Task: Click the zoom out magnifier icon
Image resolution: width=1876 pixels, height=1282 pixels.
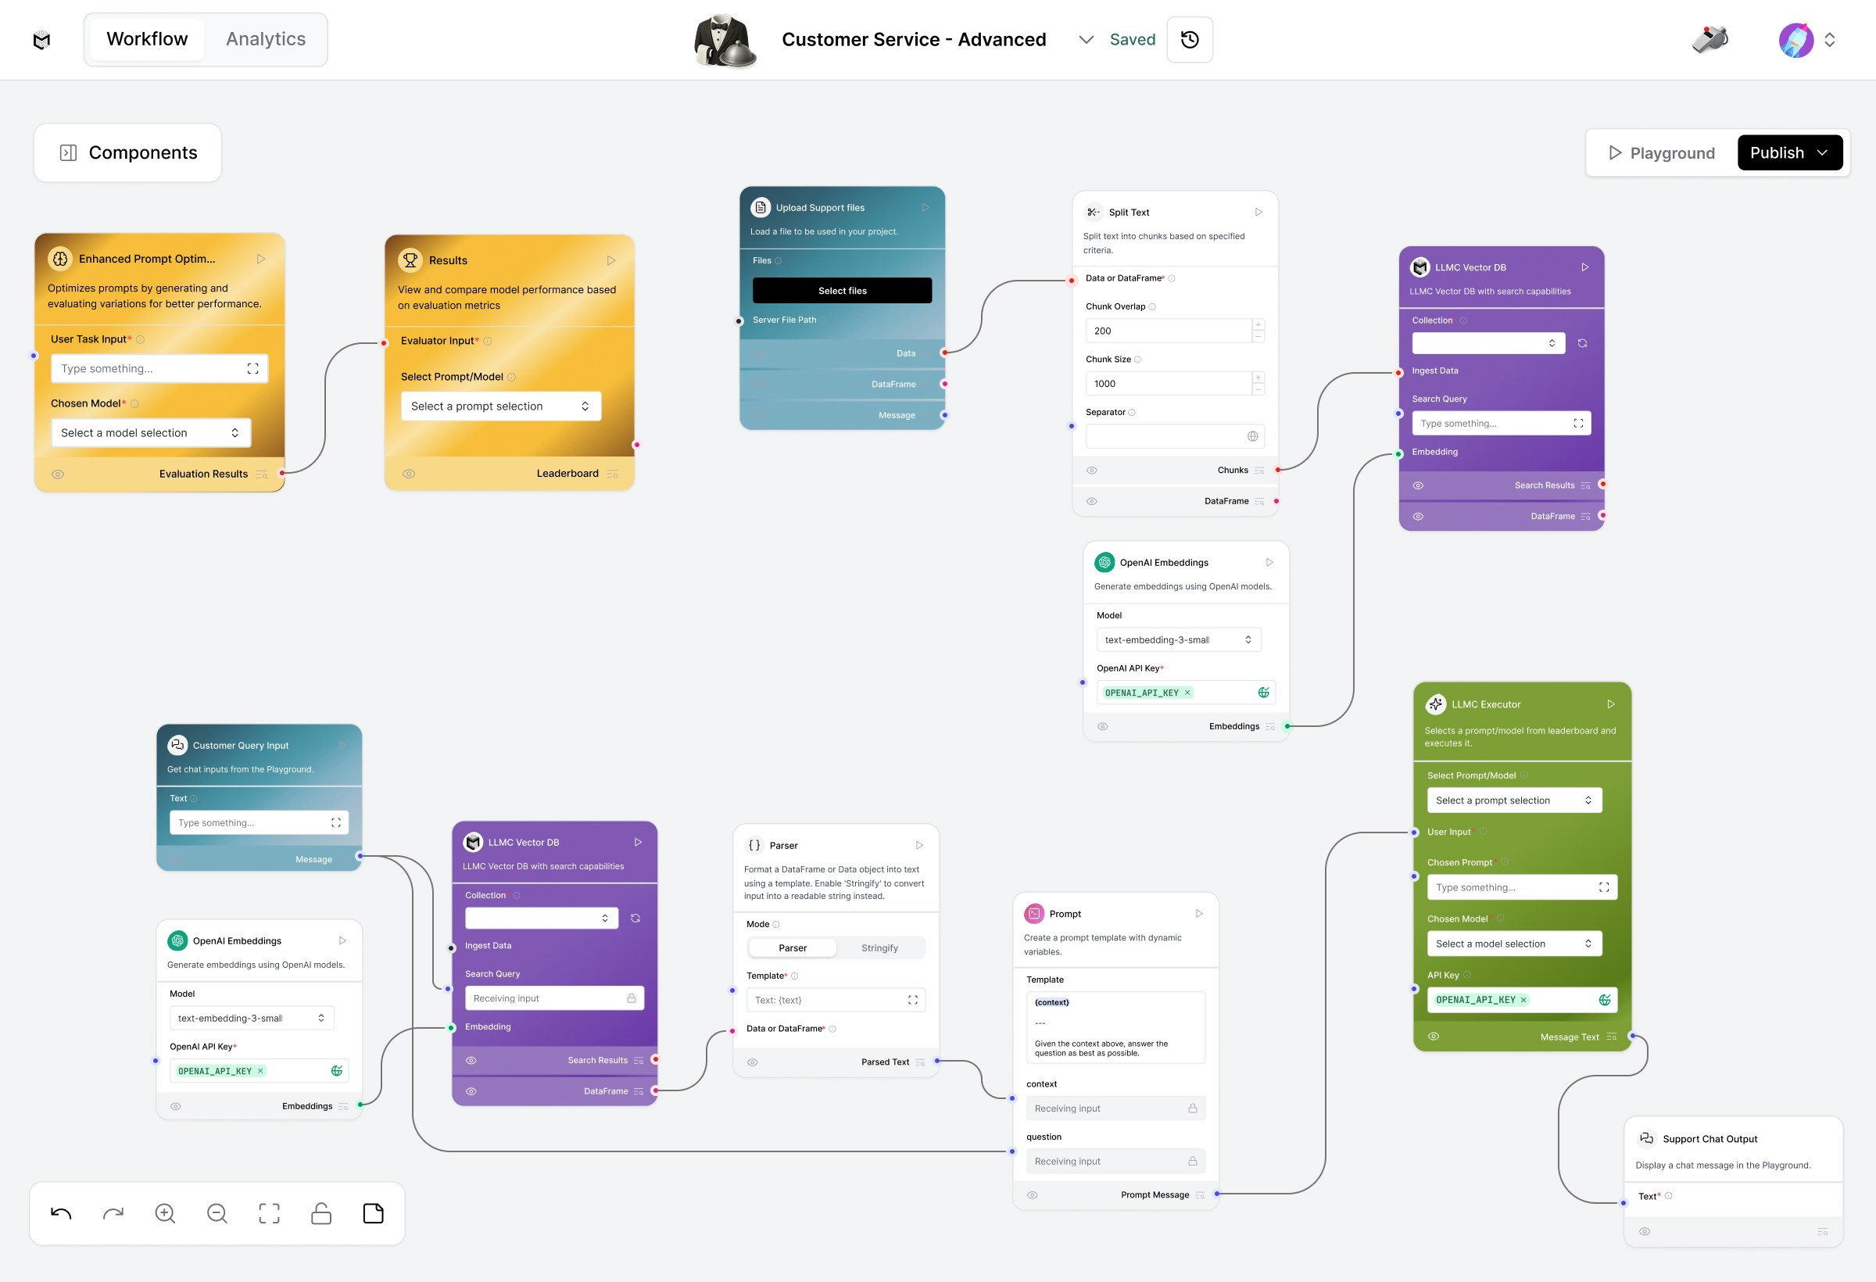Action: click(217, 1213)
